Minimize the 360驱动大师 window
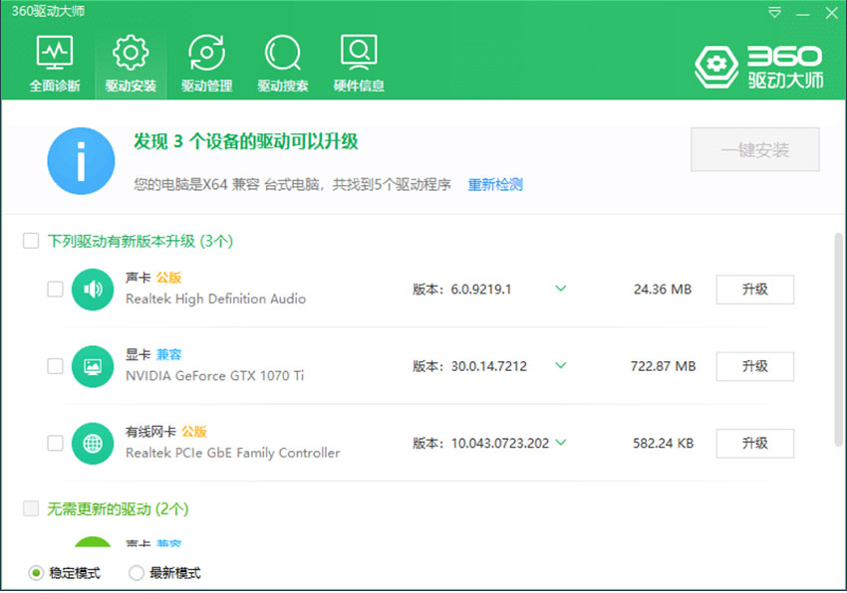Screen dimensions: 847x593 [x=803, y=14]
